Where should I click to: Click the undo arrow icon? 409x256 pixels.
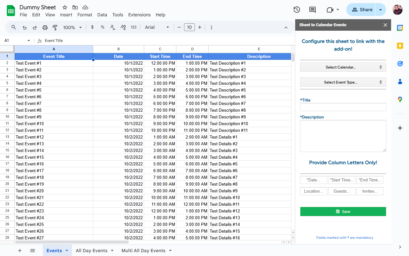click(25, 28)
